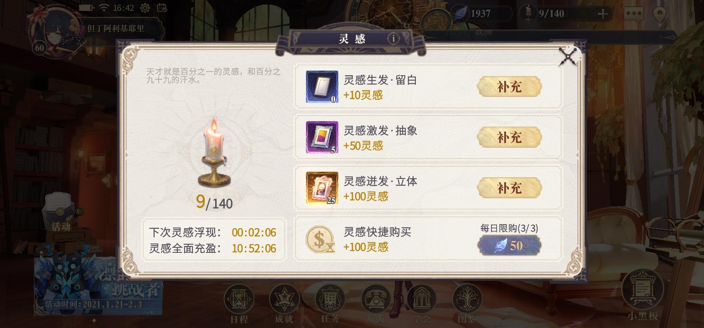Tap the 灵感迸发·立体 golden frame item icon

(322, 188)
